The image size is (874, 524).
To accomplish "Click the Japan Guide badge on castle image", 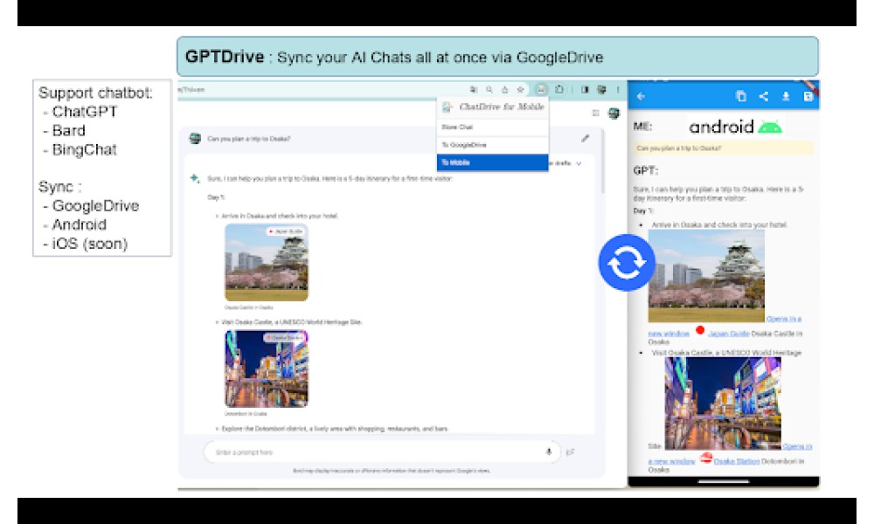I will [x=286, y=231].
